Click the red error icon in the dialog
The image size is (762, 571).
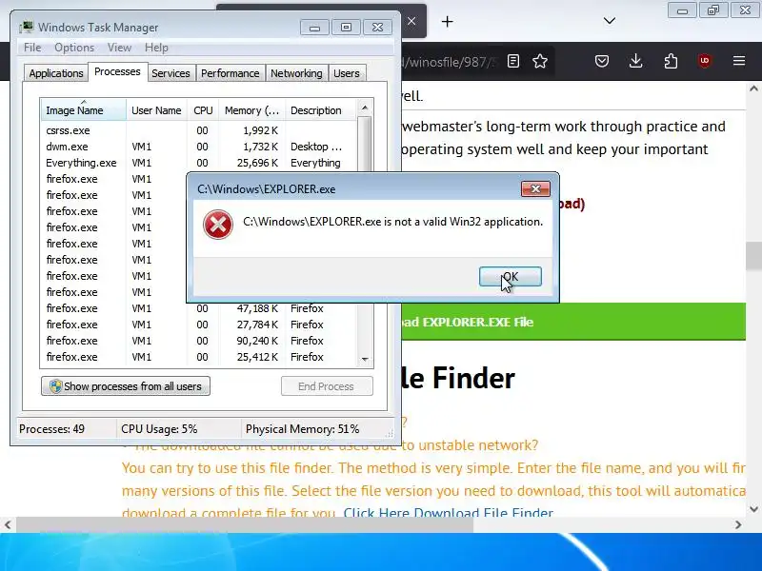[218, 225]
